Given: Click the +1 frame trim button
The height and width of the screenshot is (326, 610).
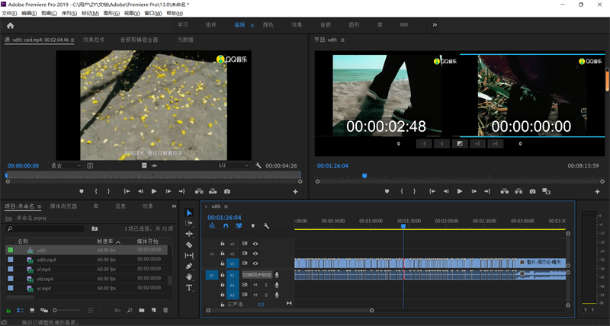Looking at the screenshot, I should coord(477,143).
